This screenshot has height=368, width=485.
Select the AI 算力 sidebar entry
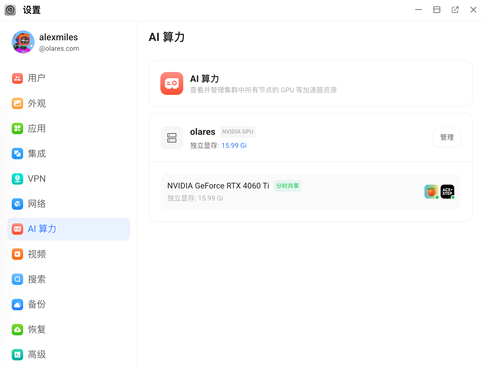[x=69, y=229]
